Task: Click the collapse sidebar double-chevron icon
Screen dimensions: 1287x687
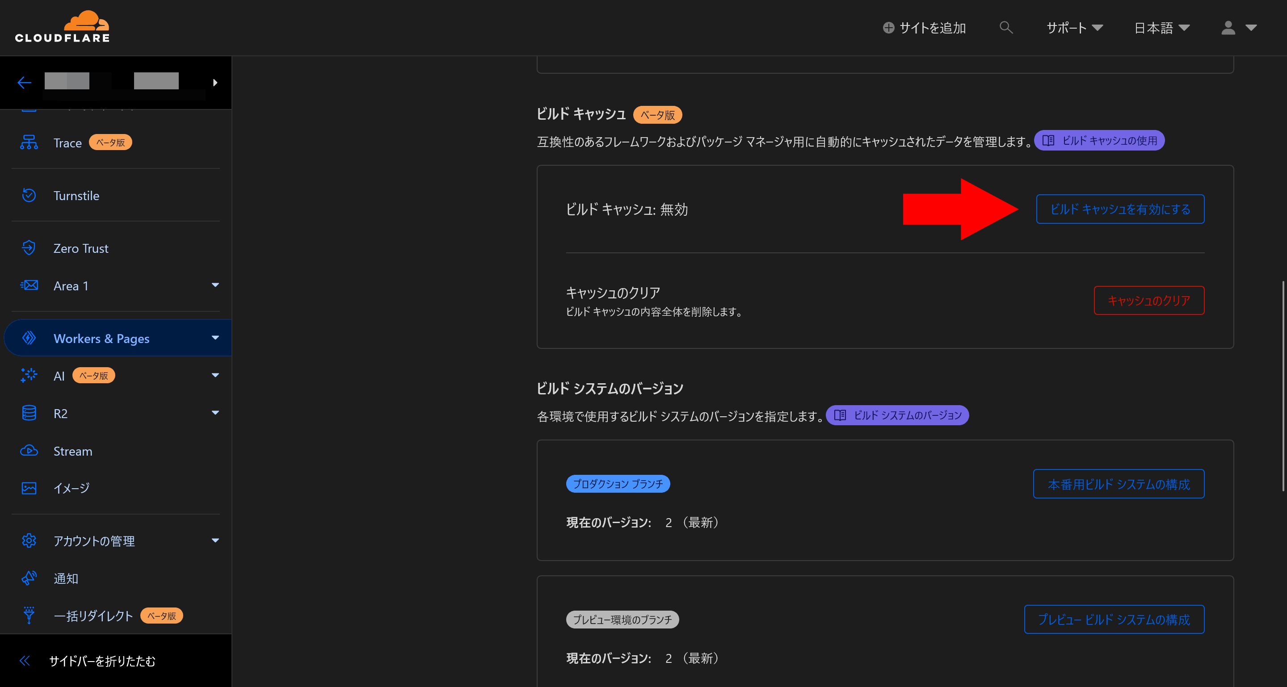Action: 25,661
